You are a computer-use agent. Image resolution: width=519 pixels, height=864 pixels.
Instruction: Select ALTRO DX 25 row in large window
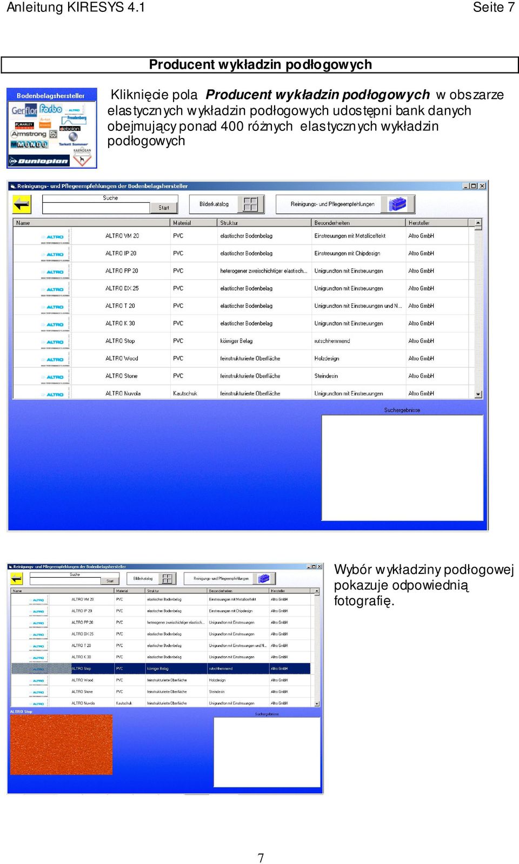pos(243,288)
